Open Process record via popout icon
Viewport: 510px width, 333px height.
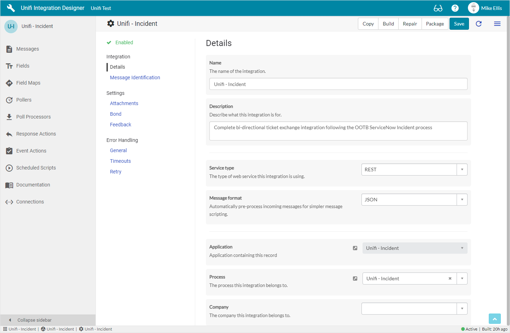[x=355, y=279]
